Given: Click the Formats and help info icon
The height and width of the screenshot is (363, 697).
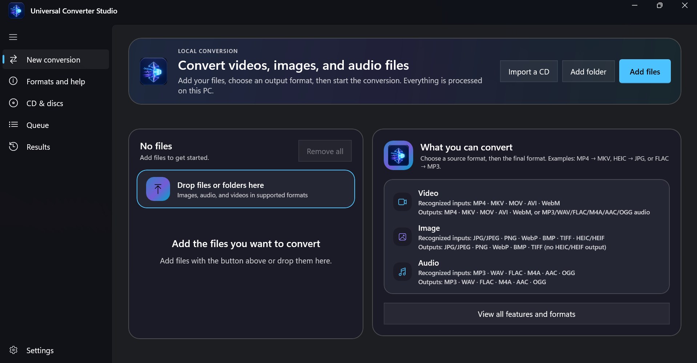Looking at the screenshot, I should pyautogui.click(x=13, y=81).
